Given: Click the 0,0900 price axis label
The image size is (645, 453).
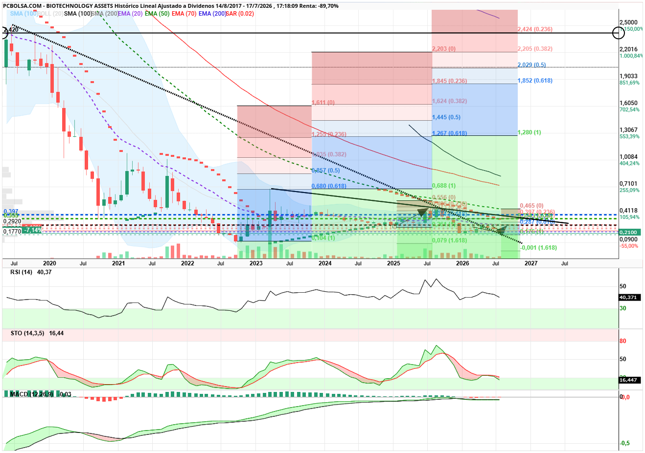Looking at the screenshot, I should [x=628, y=239].
